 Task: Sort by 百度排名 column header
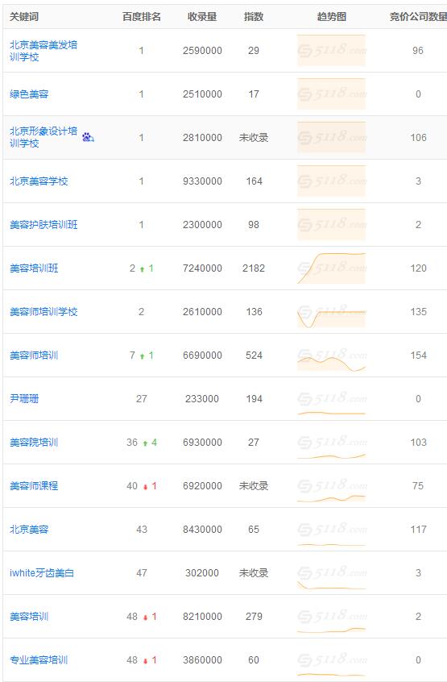(x=142, y=17)
